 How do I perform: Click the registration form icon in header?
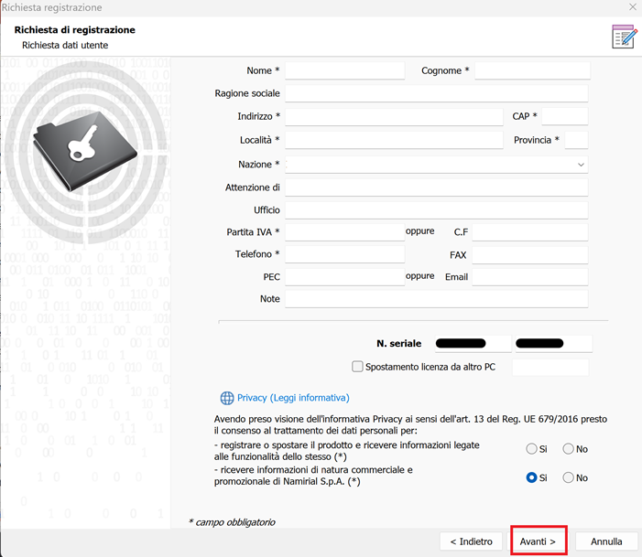[624, 36]
